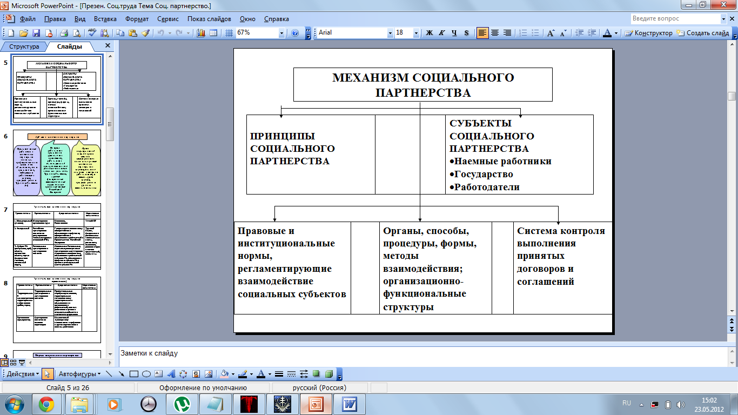The width and height of the screenshot is (738, 415).
Task: Insert a Text Box from the drawing toolbar
Action: (159, 374)
